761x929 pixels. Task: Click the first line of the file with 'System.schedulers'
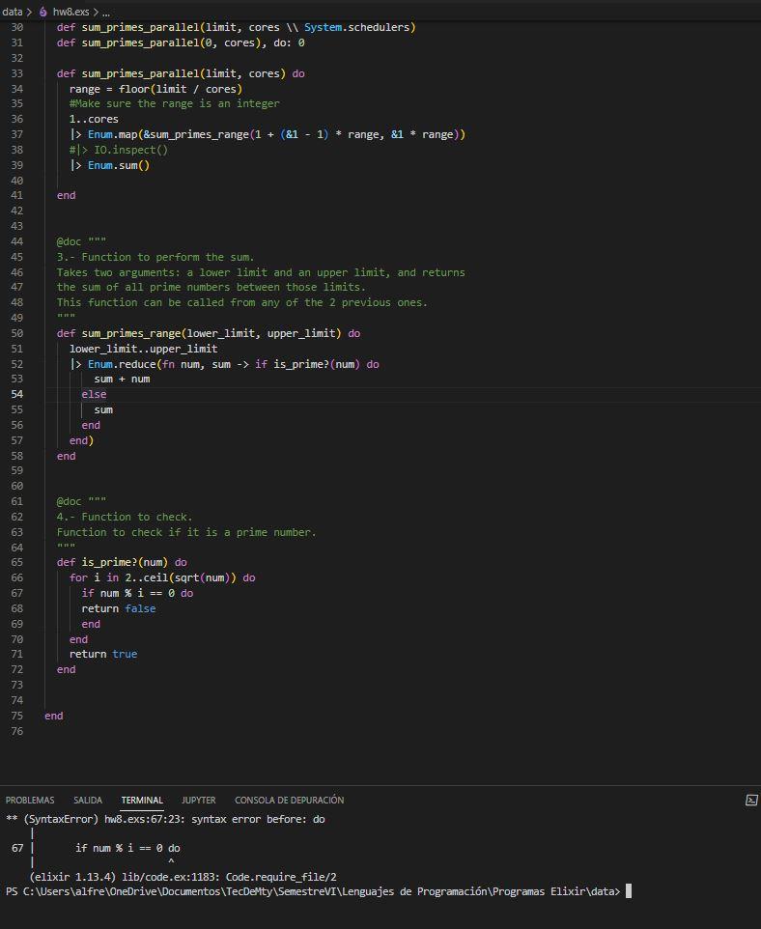[237, 27]
